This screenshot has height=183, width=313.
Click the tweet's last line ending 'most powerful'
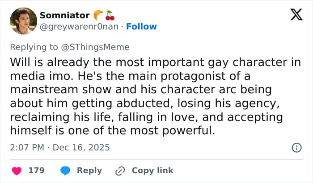pos(113,131)
